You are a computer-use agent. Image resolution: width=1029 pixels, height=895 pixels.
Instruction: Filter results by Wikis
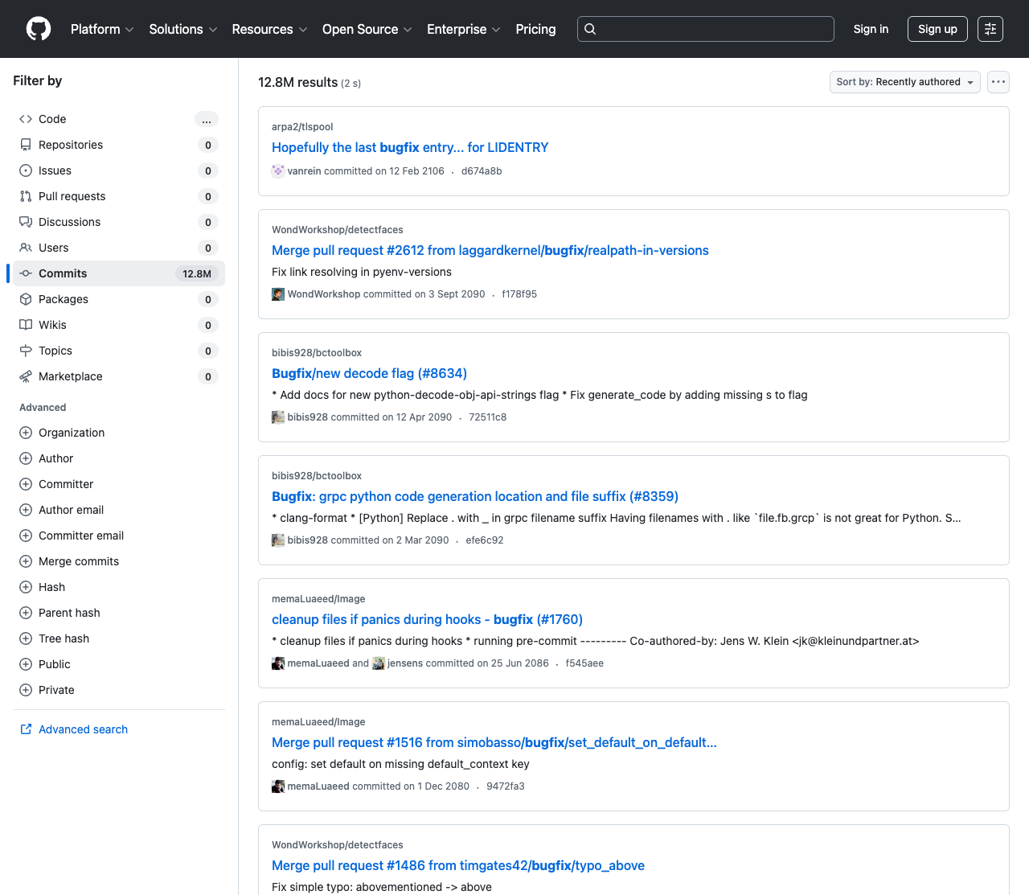click(119, 325)
